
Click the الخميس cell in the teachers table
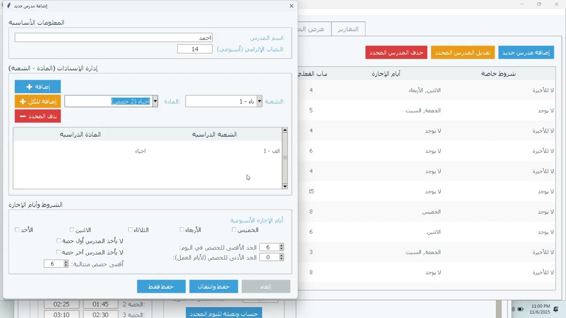[x=431, y=212]
